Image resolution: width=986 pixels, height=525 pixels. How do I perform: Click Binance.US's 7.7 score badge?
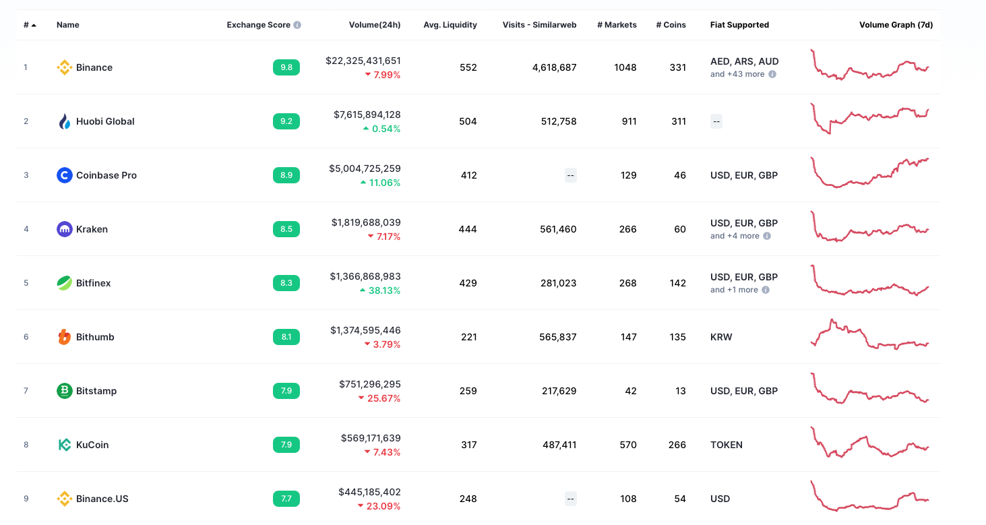tap(286, 499)
